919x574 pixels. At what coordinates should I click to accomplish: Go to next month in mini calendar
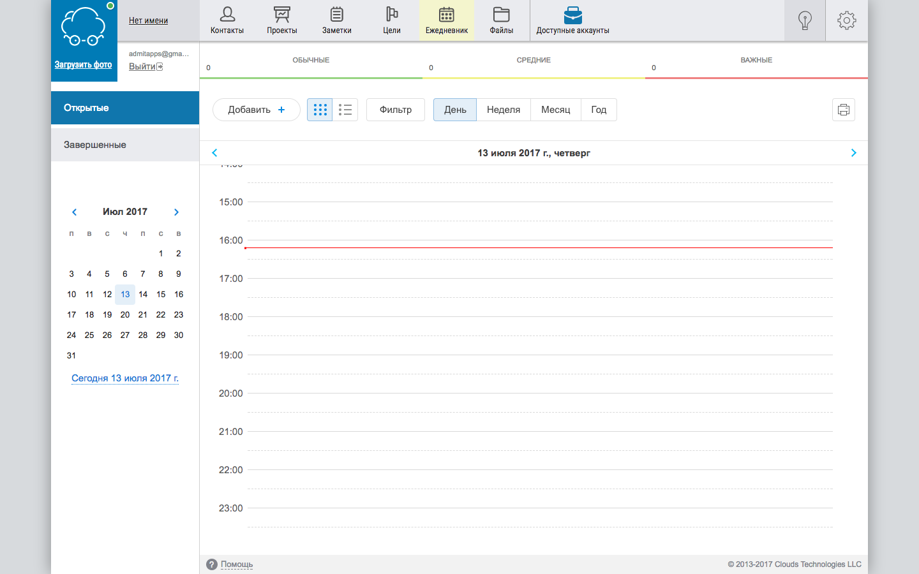(176, 212)
